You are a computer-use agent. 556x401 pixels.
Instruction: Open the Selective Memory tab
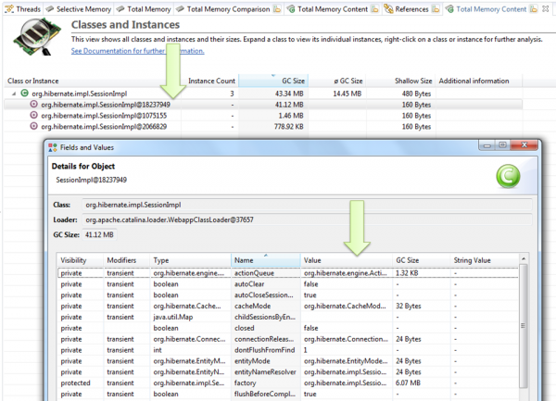tap(79, 9)
